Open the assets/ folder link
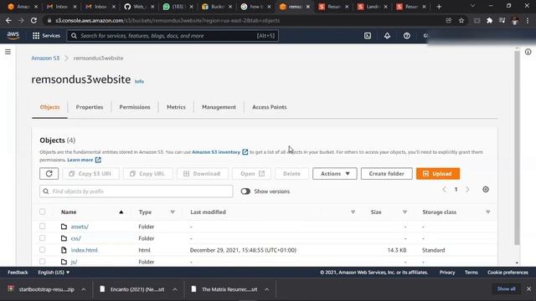The height and width of the screenshot is (301, 536). pyautogui.click(x=80, y=227)
